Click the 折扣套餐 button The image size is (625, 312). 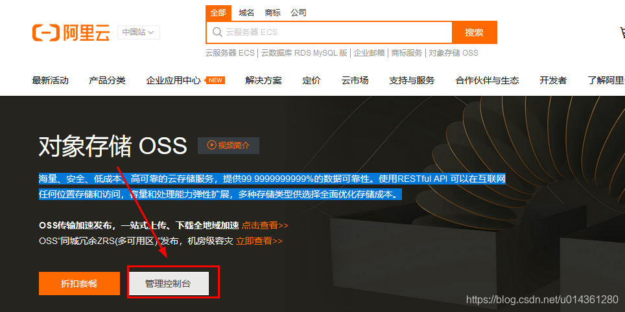click(x=79, y=284)
